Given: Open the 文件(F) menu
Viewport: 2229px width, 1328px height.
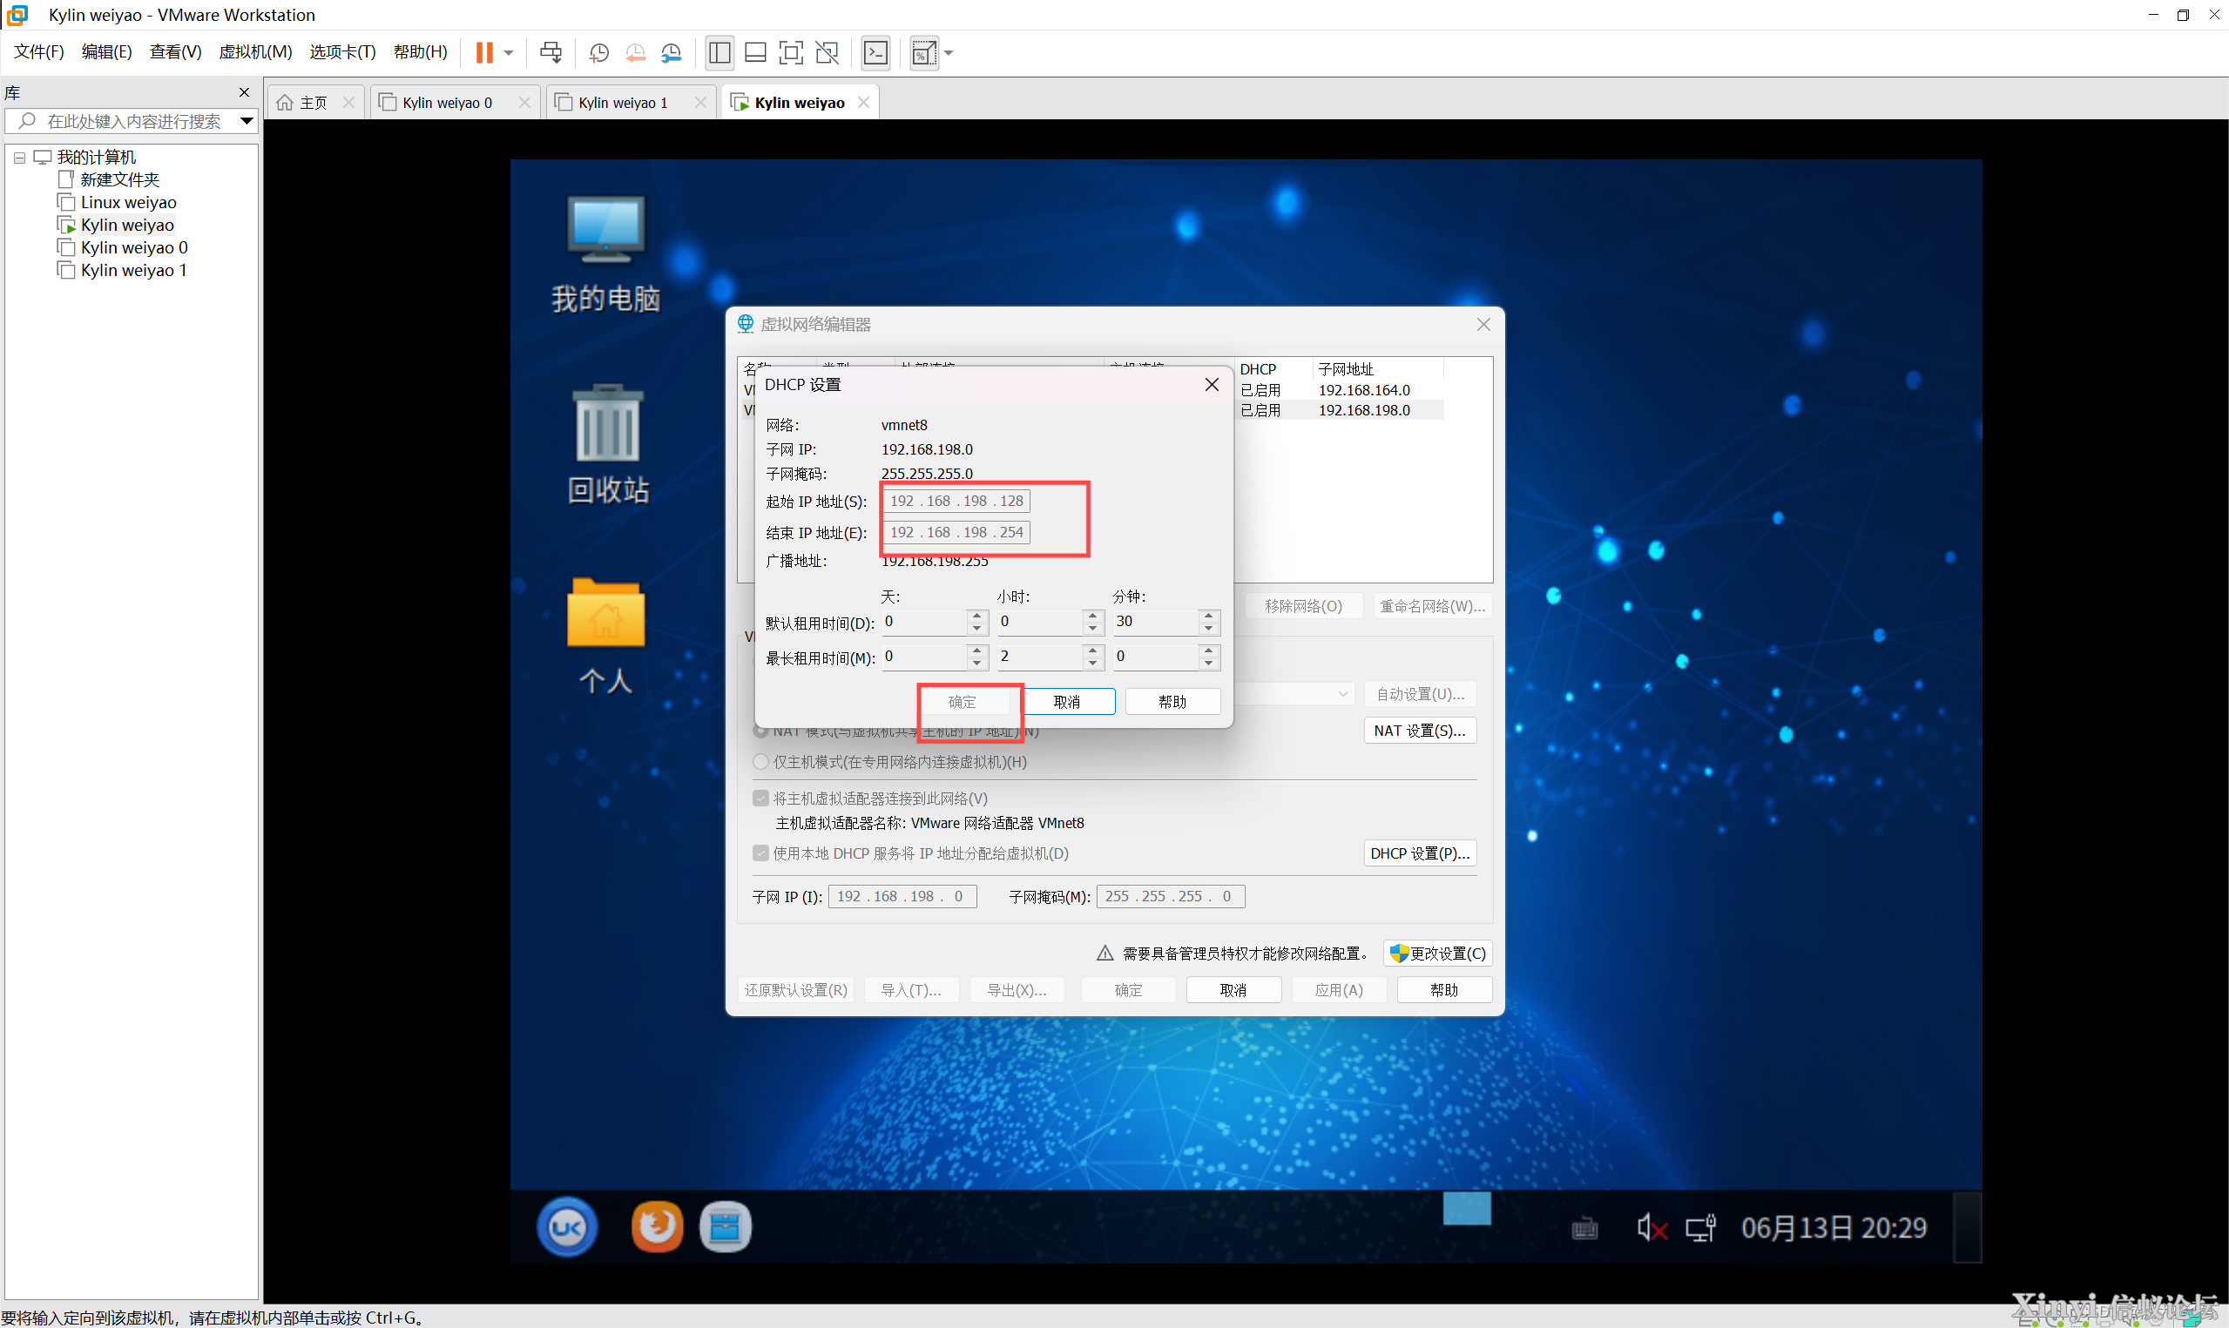Looking at the screenshot, I should point(38,52).
